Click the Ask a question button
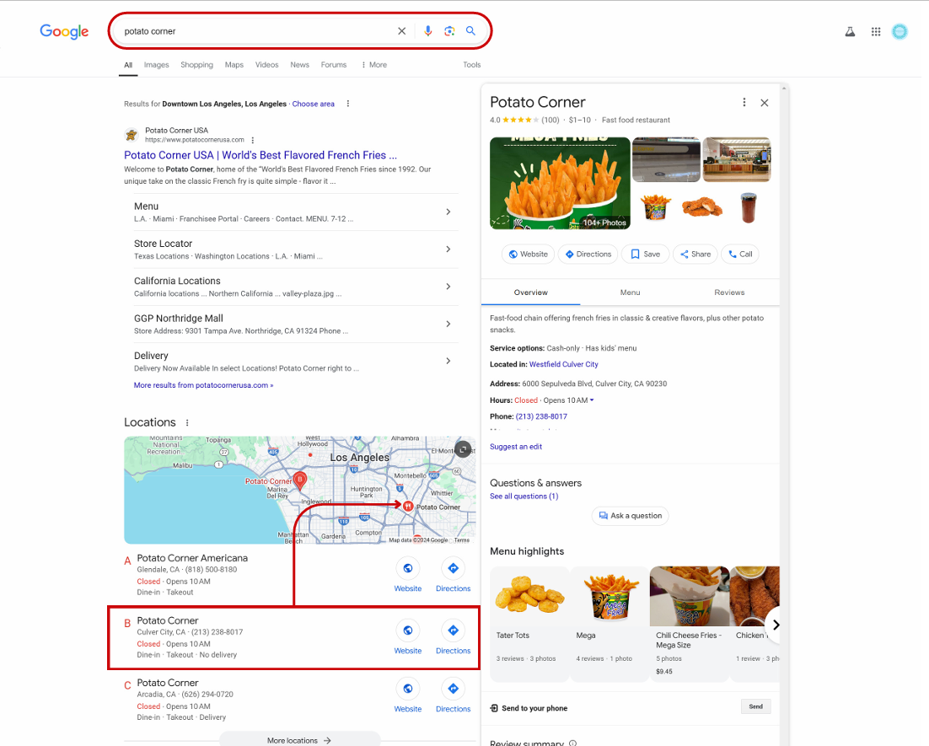This screenshot has height=746, width=929. [630, 516]
